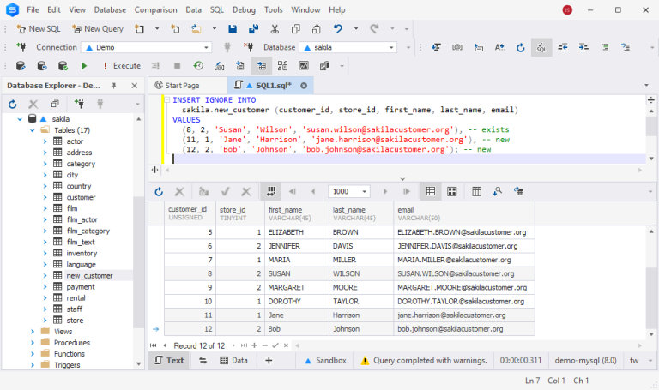The width and height of the screenshot is (659, 390).
Task: Open the Comparison menu
Action: tap(155, 9)
